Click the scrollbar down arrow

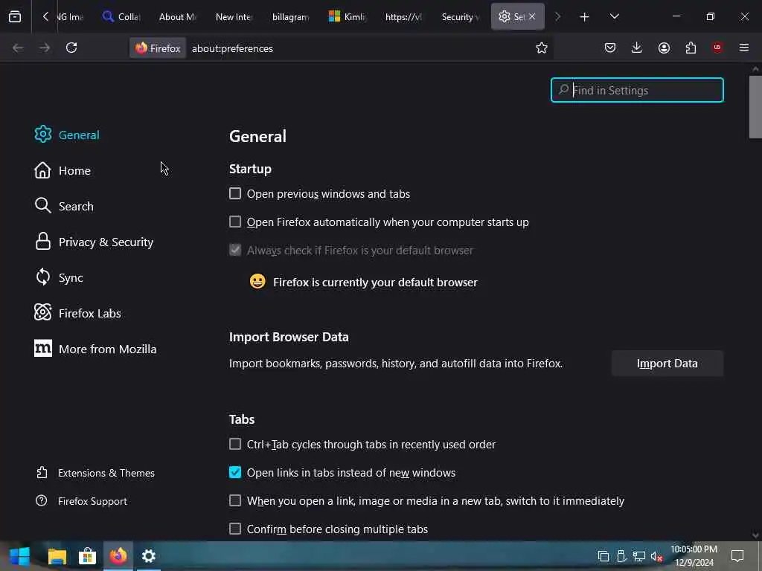point(755,535)
